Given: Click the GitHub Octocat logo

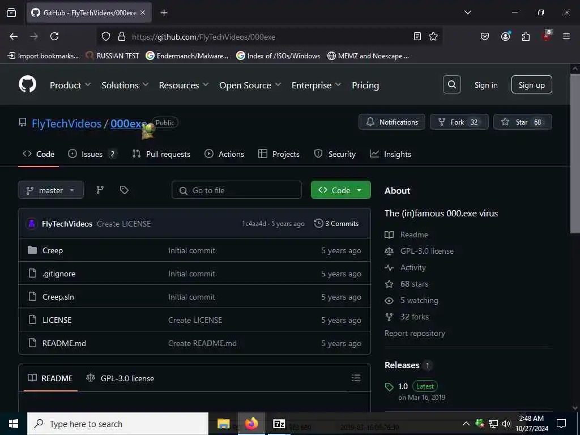Looking at the screenshot, I should point(27,84).
